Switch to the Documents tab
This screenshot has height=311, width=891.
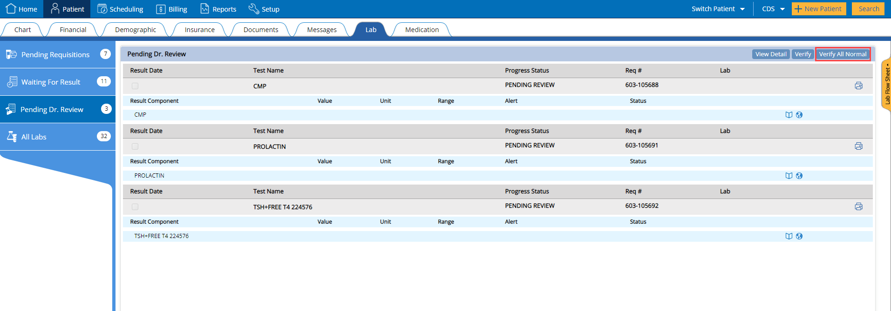coord(261,29)
